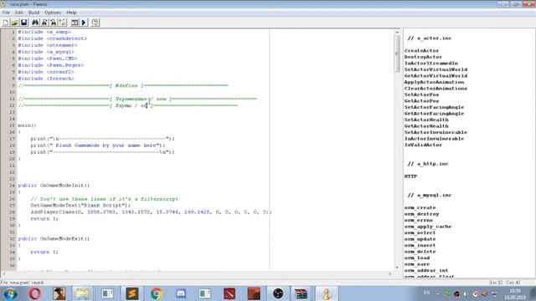
Task: Select GetActorVirtualWorld in the function list
Action: click(x=435, y=76)
